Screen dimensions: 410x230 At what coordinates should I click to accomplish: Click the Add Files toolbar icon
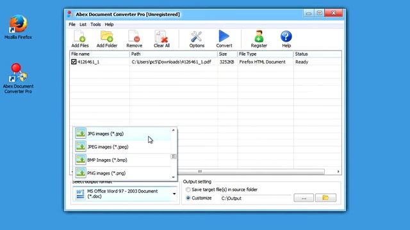pos(79,36)
